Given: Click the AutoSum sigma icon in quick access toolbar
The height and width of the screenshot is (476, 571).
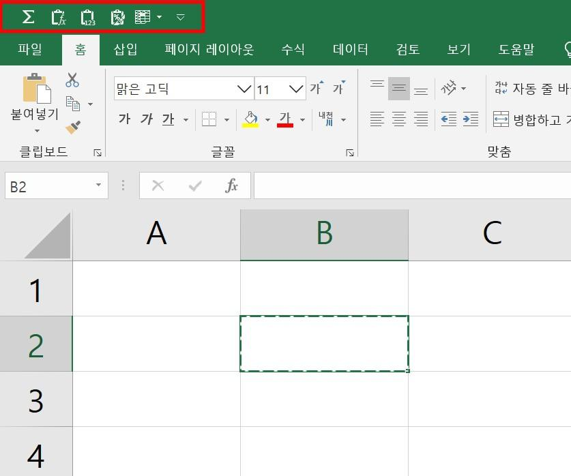Looking at the screenshot, I should pyautogui.click(x=28, y=17).
